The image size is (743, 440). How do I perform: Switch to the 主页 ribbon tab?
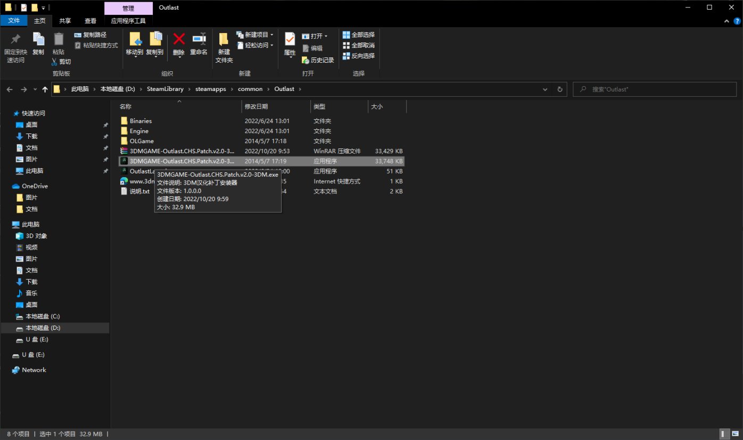(40, 21)
